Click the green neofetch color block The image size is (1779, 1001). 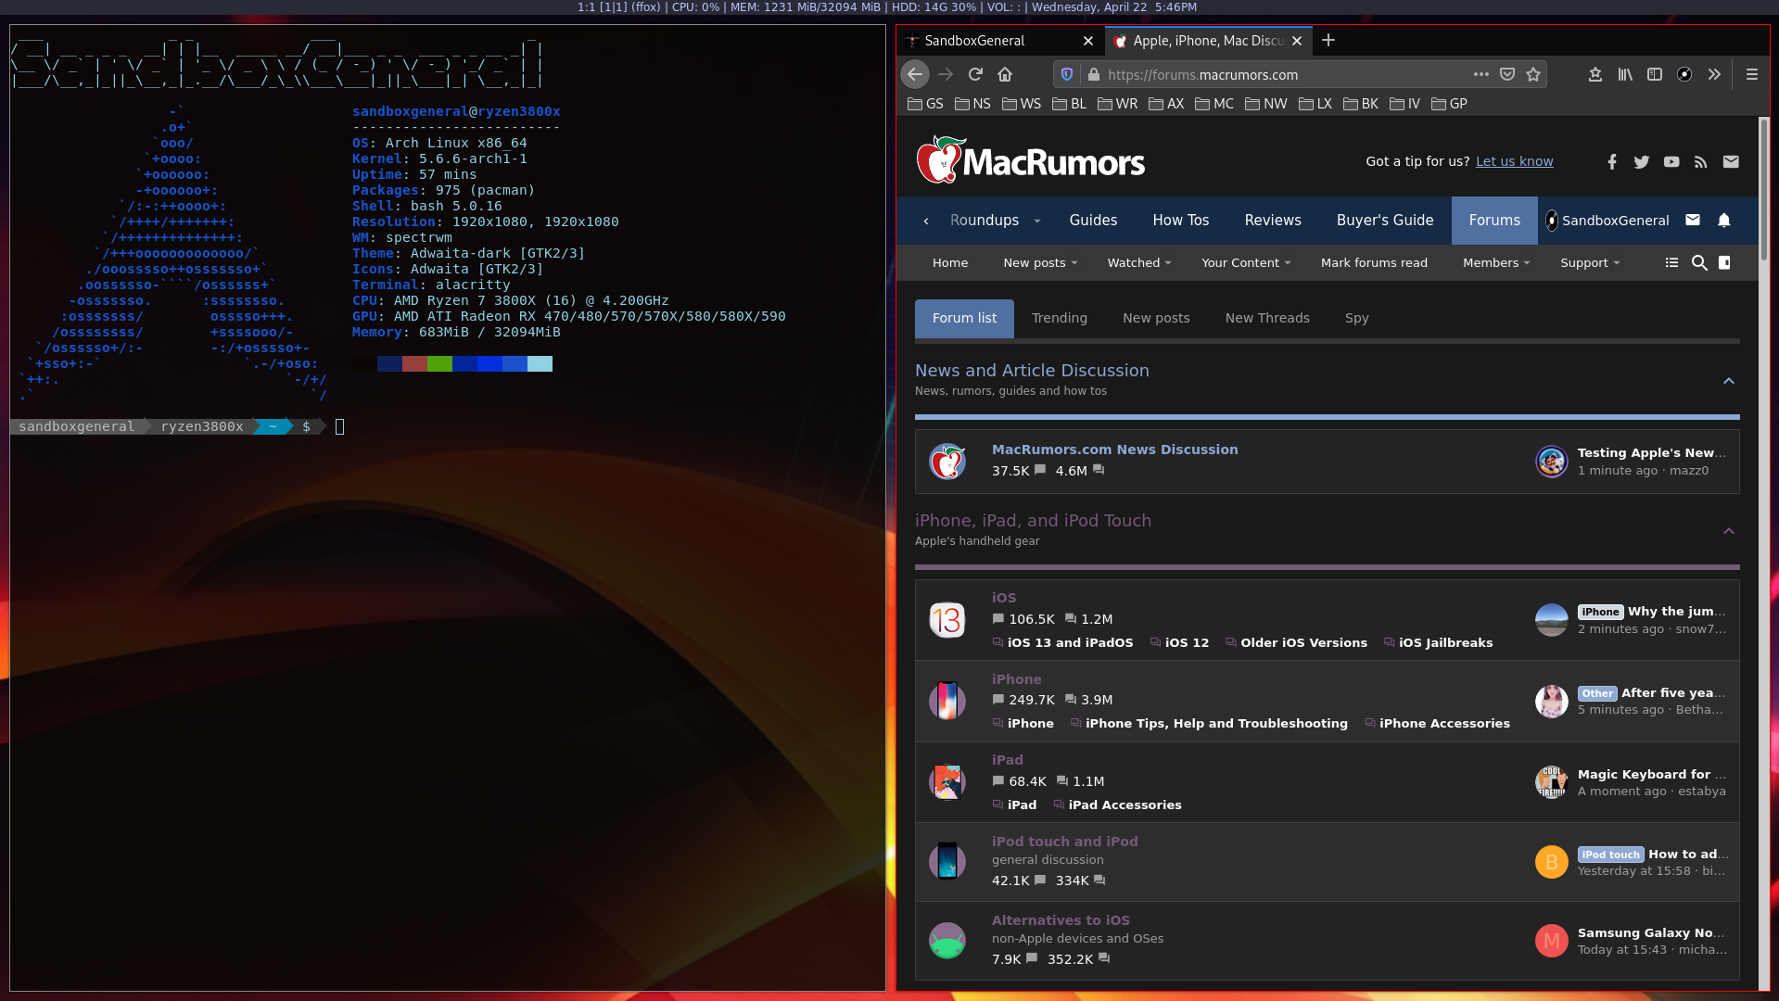coord(439,363)
